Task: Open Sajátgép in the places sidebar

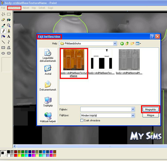Action: pyautogui.click(x=48, y=102)
